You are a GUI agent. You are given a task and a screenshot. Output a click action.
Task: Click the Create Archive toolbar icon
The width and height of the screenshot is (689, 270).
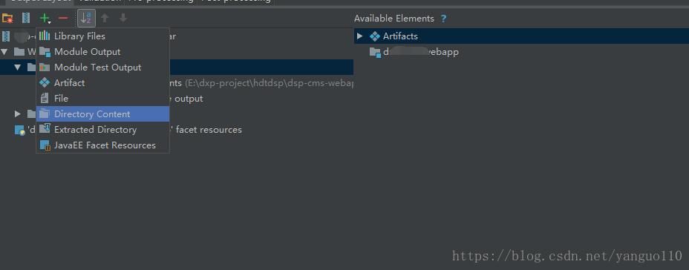click(26, 19)
